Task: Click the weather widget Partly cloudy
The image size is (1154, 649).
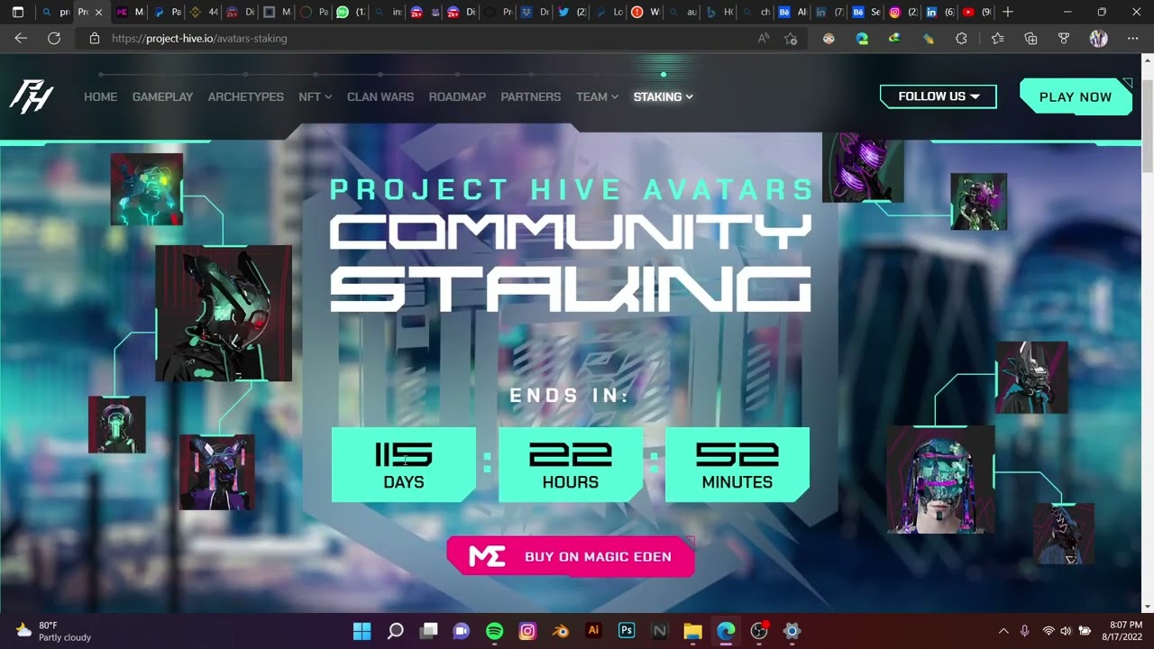Action: pyautogui.click(x=54, y=631)
